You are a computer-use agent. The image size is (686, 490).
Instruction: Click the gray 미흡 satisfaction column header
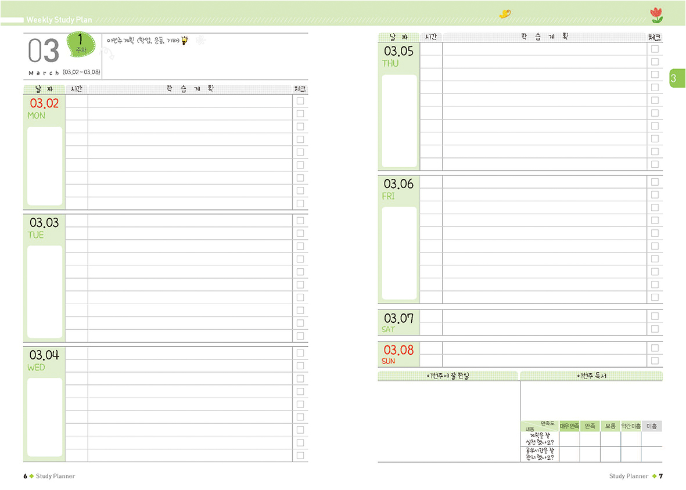(651, 426)
